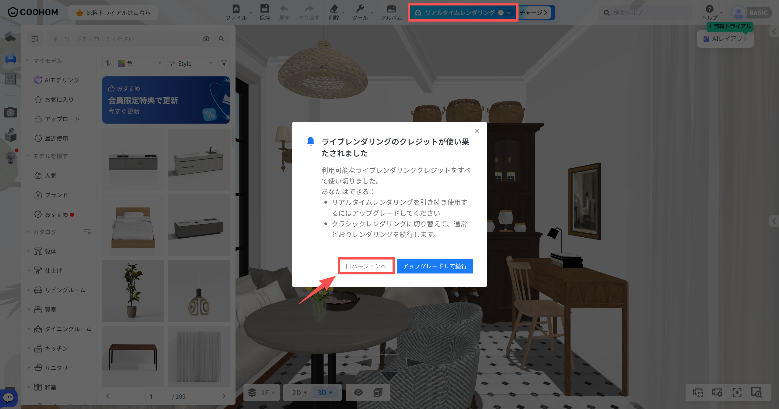Open the 3D view dropdown
Image resolution: width=779 pixels, height=409 pixels.
[325, 393]
